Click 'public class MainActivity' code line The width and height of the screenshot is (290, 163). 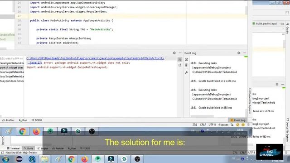coord(72,20)
